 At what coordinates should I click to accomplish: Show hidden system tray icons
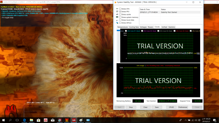pyautogui.click(x=186, y=120)
